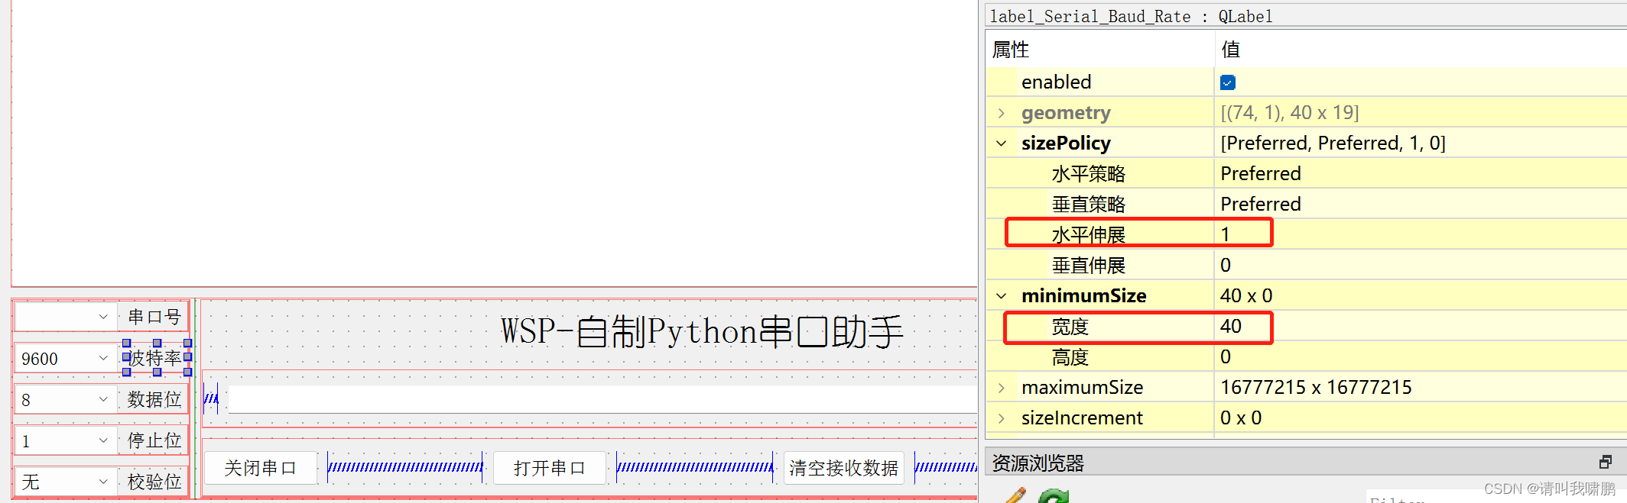Image resolution: width=1627 pixels, height=503 pixels.
Task: Toggle the enabled property checkbox
Action: (x=1228, y=82)
